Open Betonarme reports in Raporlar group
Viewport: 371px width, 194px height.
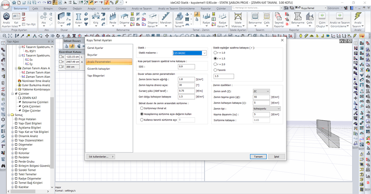click(x=298, y=19)
